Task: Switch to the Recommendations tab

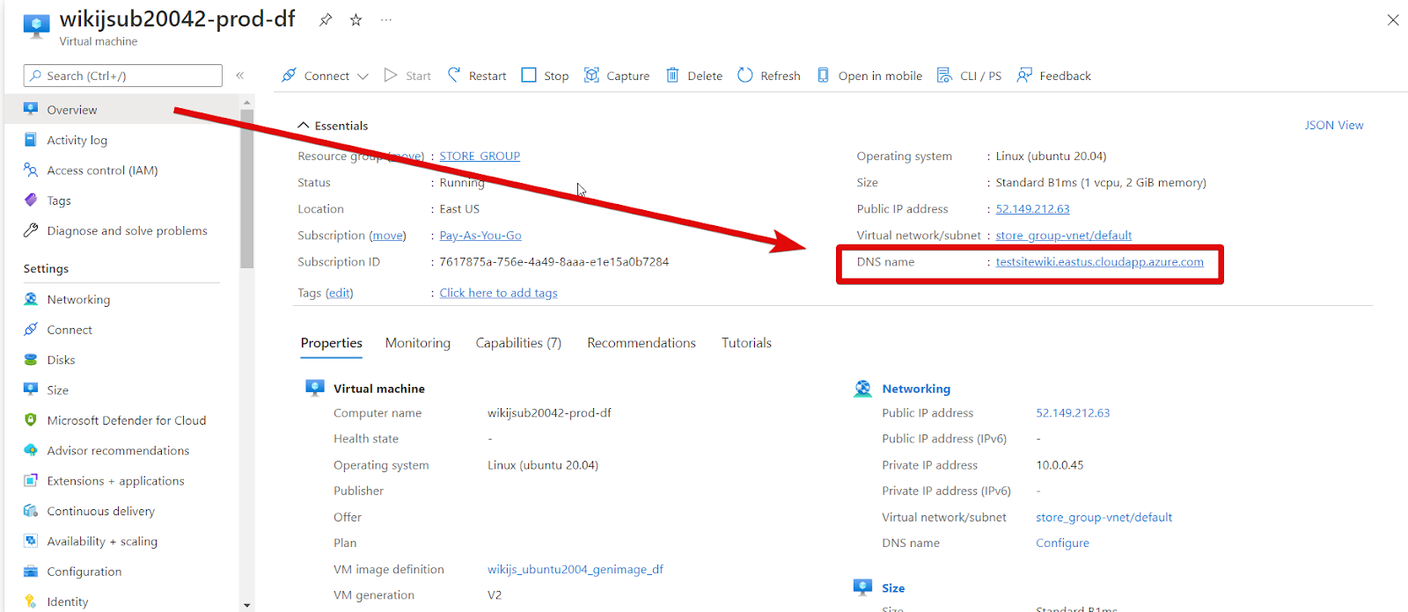Action: (642, 343)
